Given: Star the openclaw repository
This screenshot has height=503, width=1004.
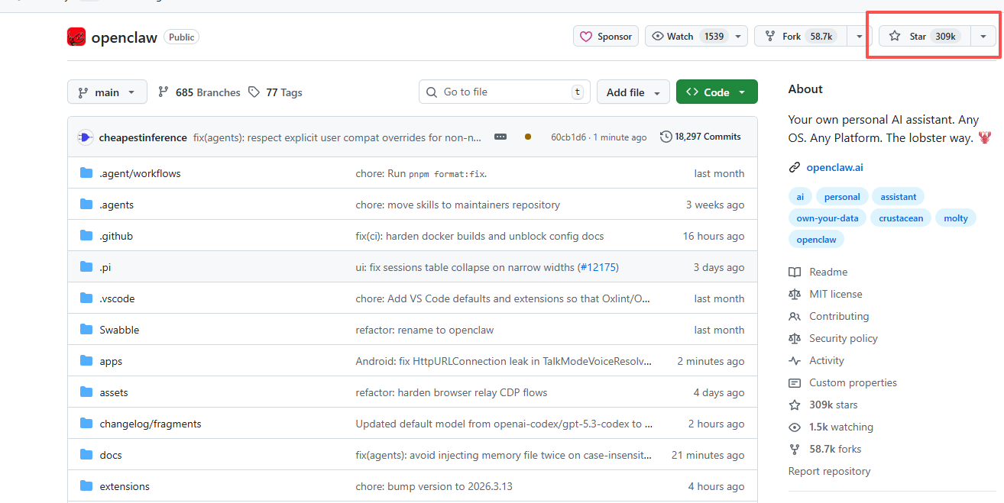Looking at the screenshot, I should pos(925,36).
